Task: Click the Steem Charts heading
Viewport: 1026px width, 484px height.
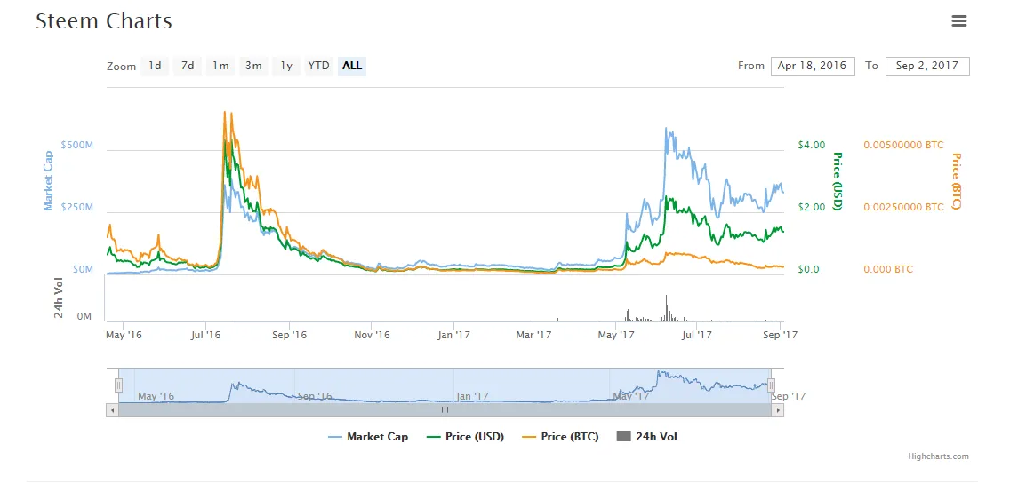Action: (104, 21)
